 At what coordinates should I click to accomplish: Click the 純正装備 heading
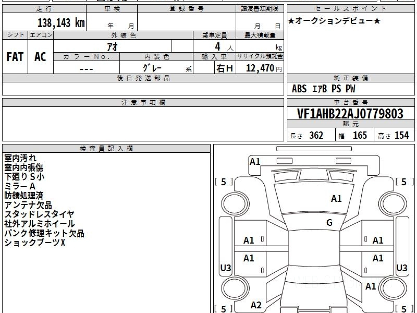pyautogui.click(x=351, y=78)
